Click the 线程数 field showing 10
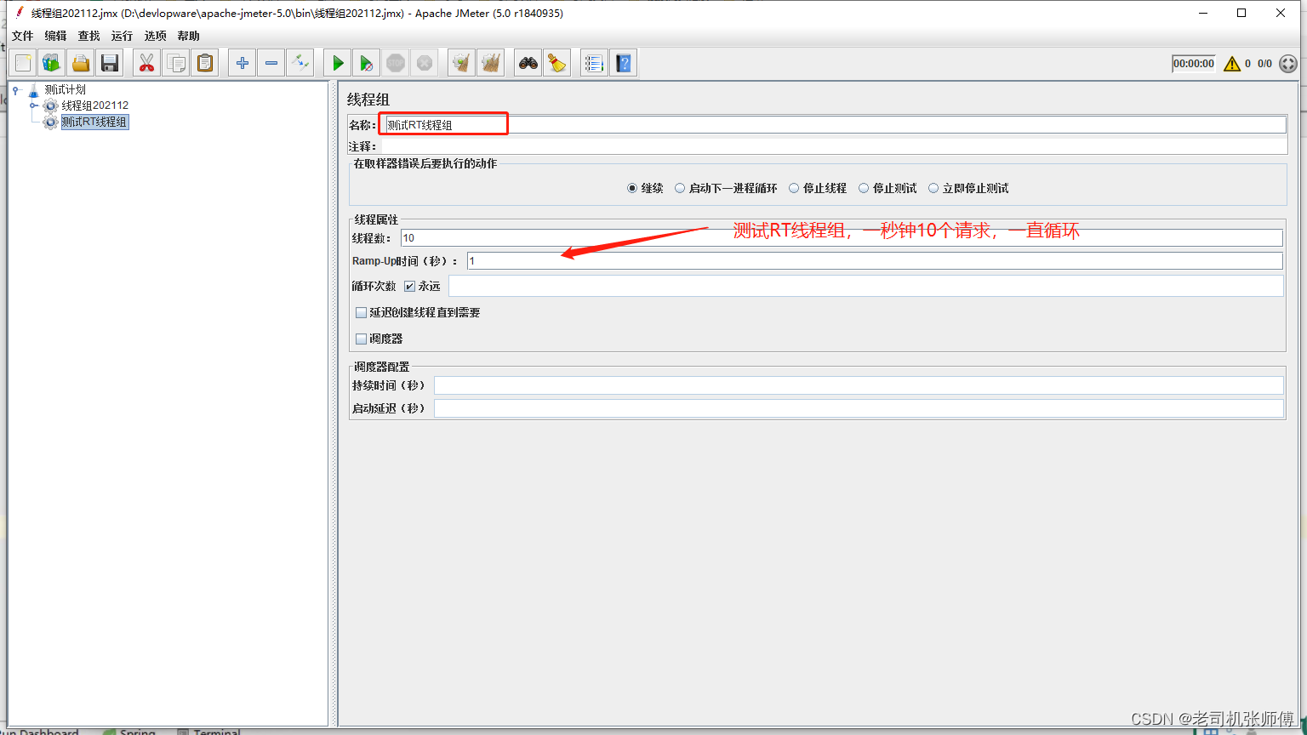 [x=842, y=237]
